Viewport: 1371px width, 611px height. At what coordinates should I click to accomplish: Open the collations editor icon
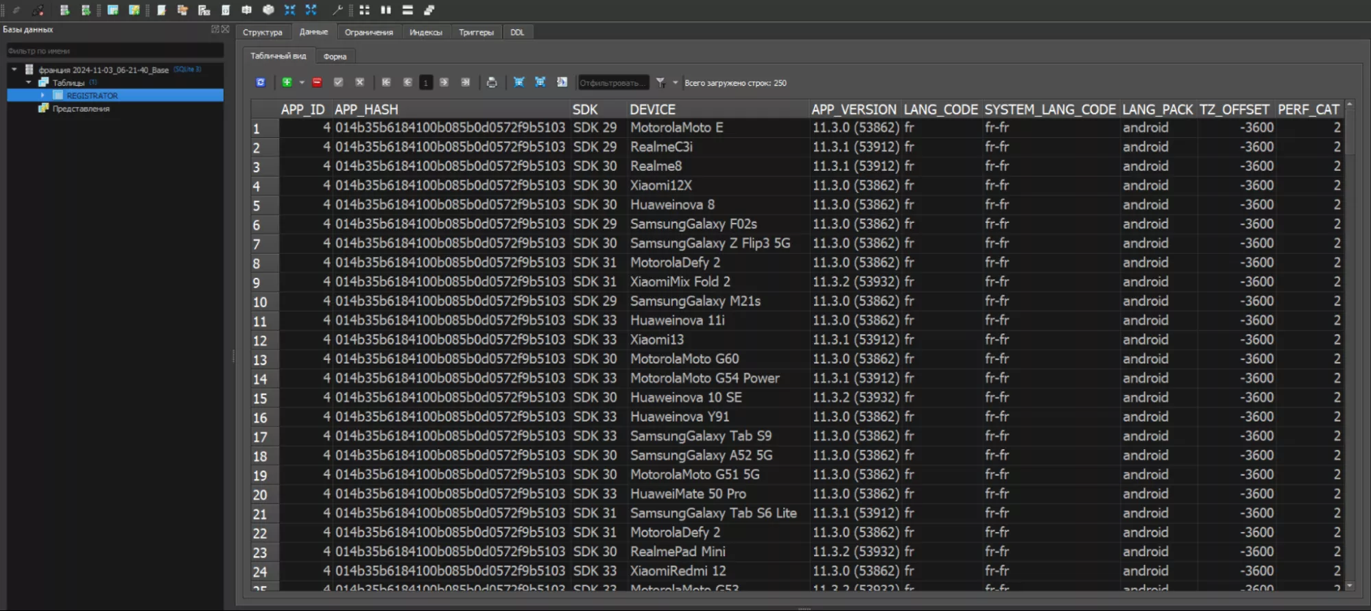tap(247, 10)
